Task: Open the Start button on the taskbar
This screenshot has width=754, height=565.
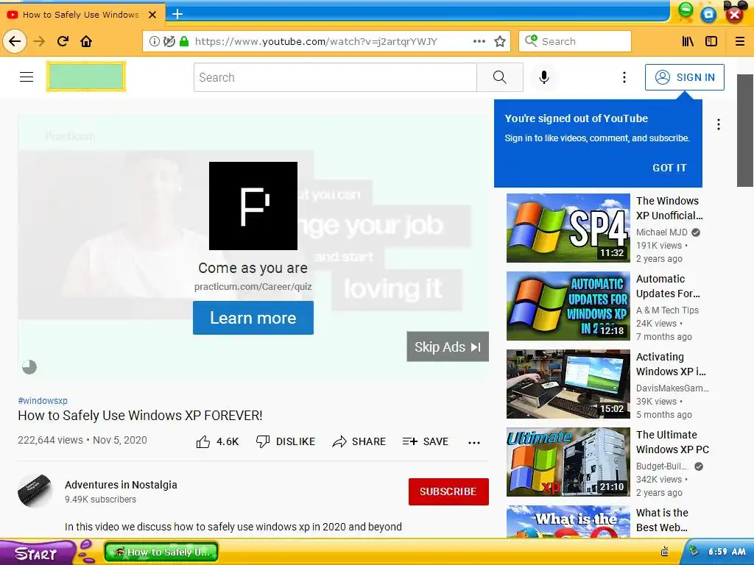Action: click(x=36, y=553)
